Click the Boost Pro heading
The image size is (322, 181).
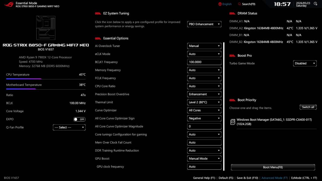[245, 56]
